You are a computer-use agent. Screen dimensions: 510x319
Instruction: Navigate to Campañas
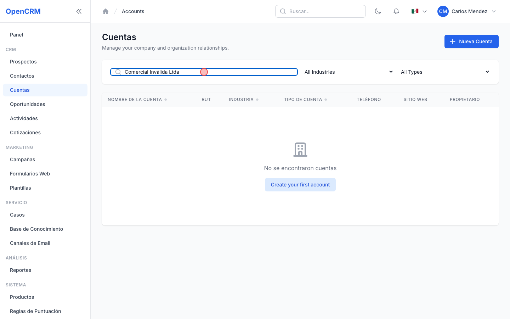coord(45,159)
